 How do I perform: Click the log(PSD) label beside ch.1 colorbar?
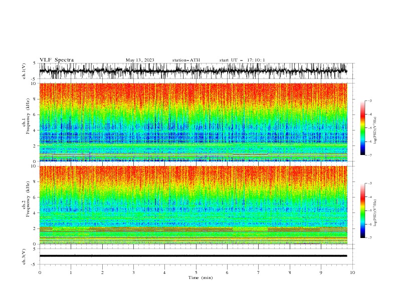375,130
